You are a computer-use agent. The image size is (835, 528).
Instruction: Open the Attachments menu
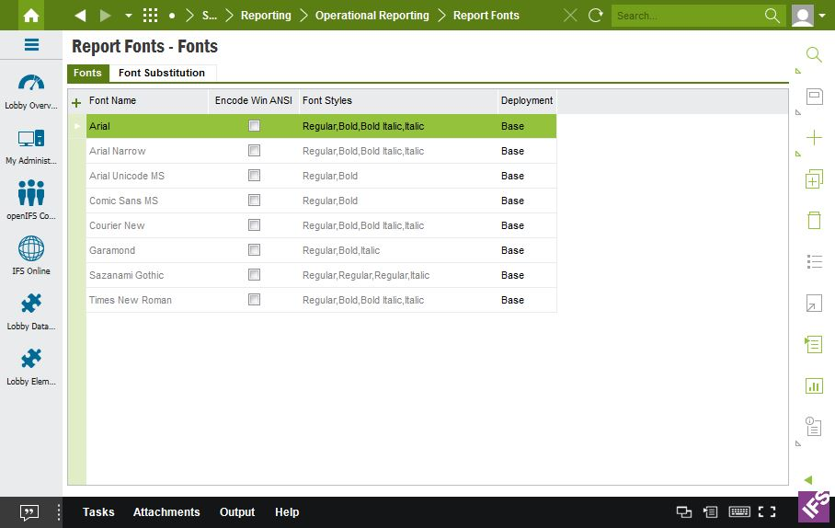coord(166,512)
